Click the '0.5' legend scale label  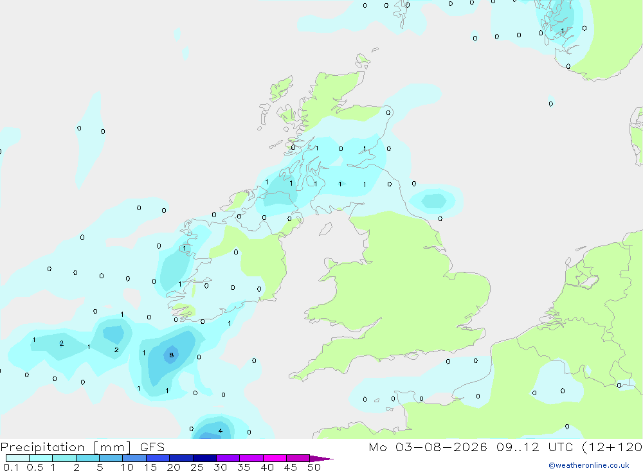(x=35, y=467)
